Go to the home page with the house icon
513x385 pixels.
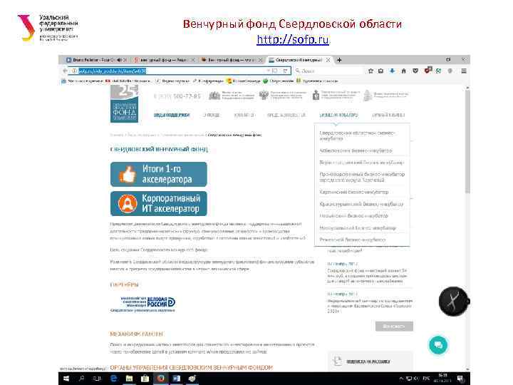(404, 71)
